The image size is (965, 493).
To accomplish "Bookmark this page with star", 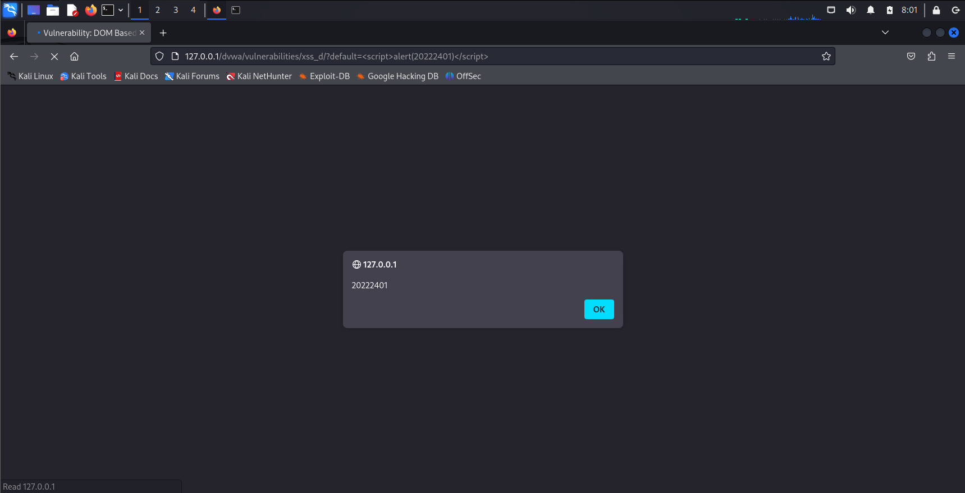I will (826, 56).
